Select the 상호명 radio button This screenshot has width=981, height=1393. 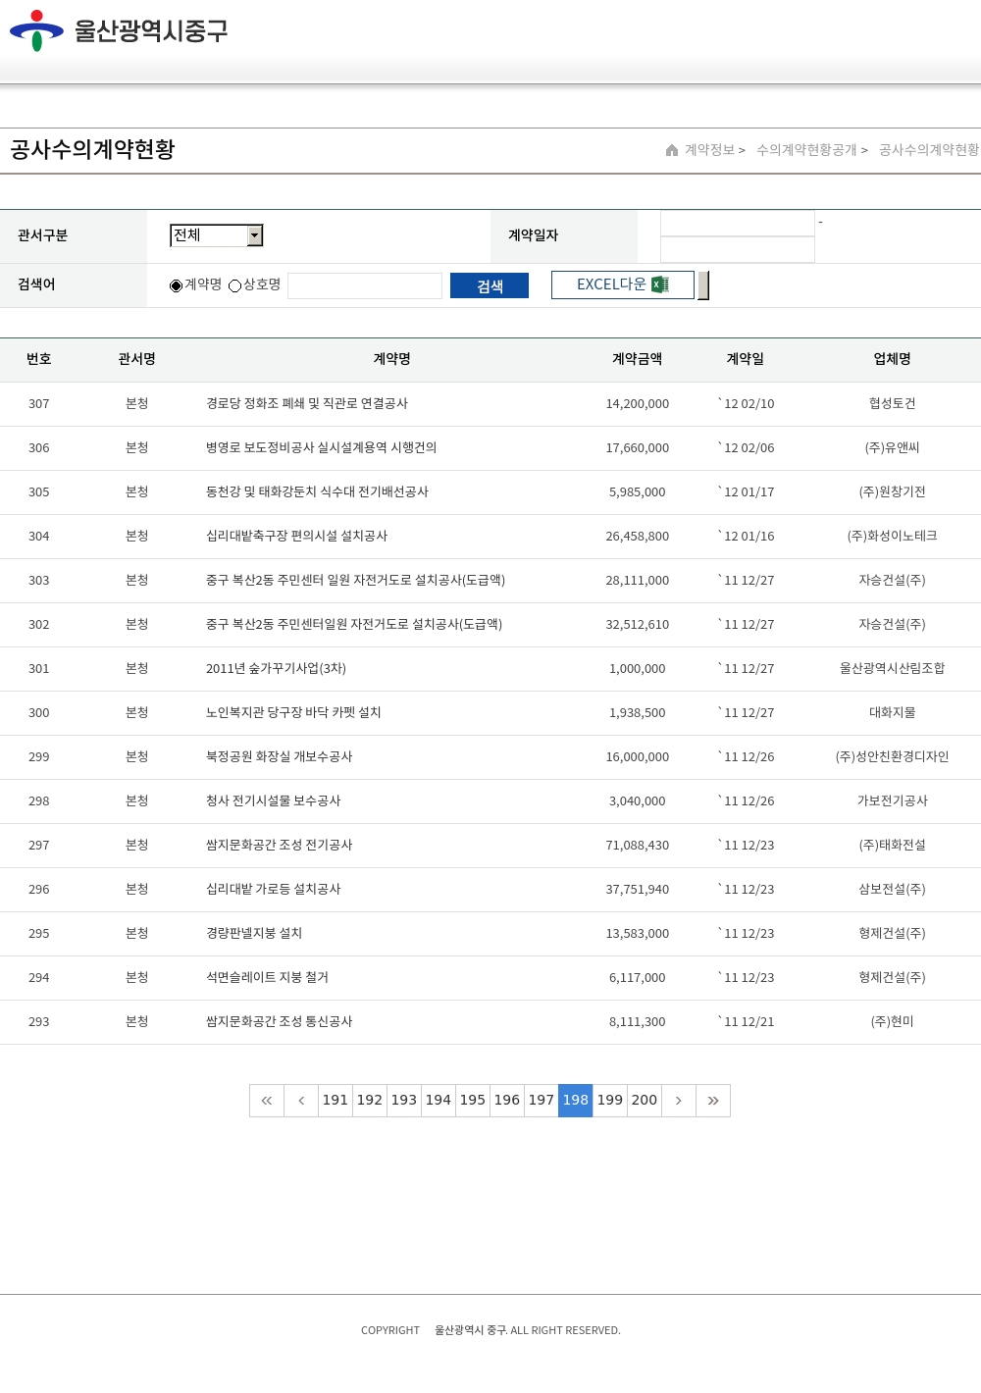point(235,285)
